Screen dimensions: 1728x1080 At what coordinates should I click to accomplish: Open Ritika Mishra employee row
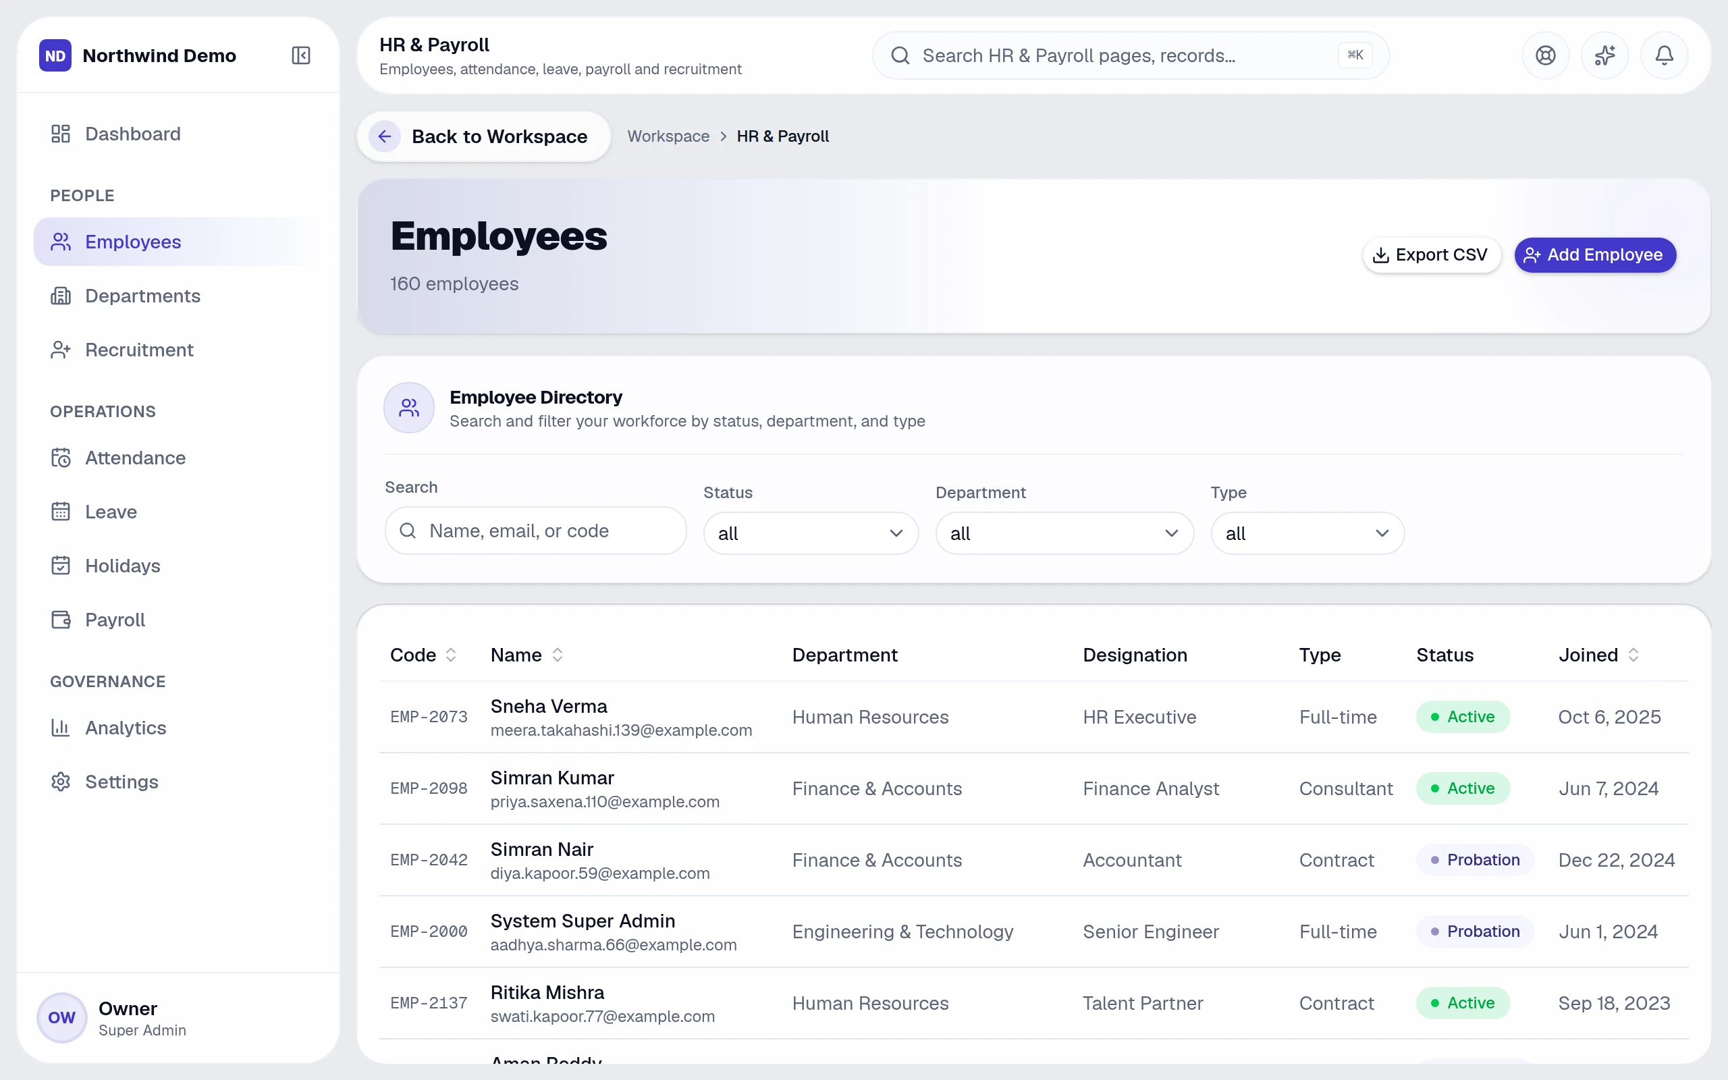point(1034,1003)
